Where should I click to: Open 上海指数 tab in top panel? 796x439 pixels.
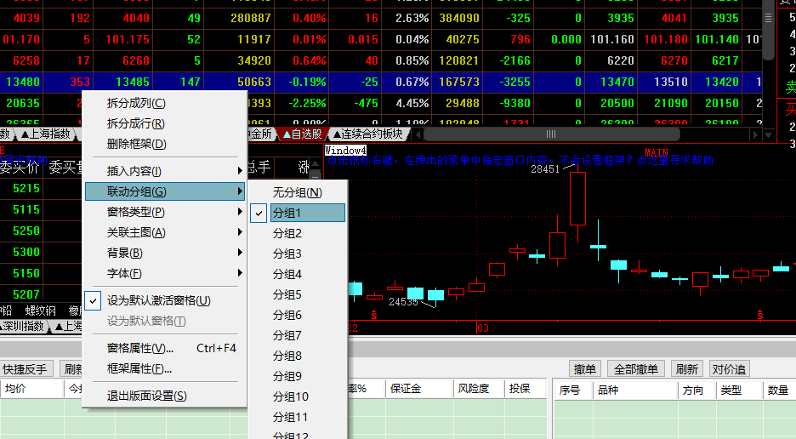(46, 134)
